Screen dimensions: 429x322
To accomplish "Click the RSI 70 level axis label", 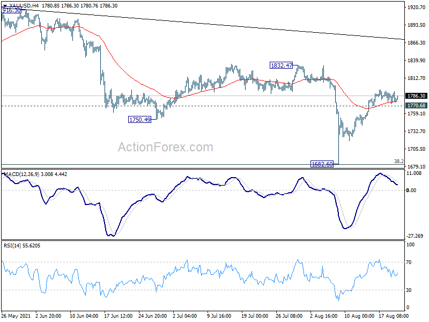I will tap(409, 262).
